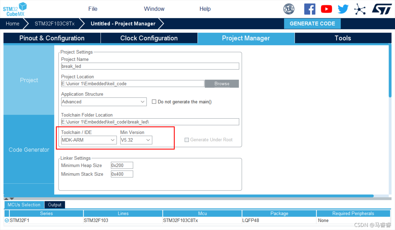Open the Facebook icon link
Screen dimensions: 395x230
(310, 9)
